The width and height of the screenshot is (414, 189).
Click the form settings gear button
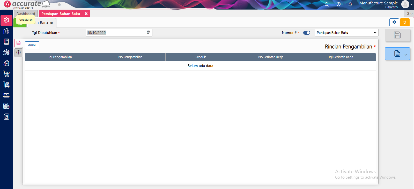click(x=394, y=22)
